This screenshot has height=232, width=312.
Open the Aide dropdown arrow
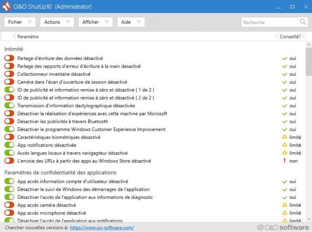(139, 22)
